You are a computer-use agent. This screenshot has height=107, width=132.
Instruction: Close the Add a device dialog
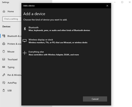tap(107, 6)
